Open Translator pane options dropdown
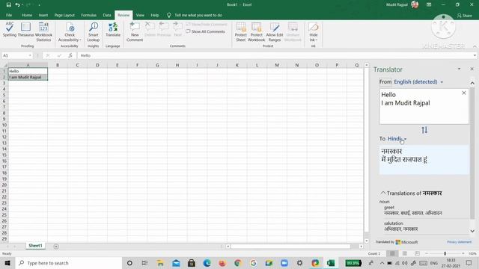The image size is (479, 269). (459, 69)
